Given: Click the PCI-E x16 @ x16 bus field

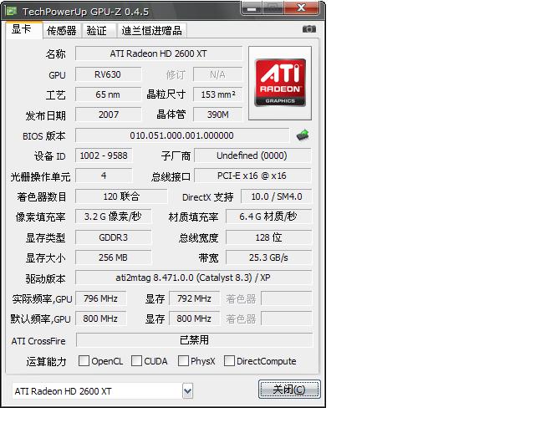Looking at the screenshot, I should pyautogui.click(x=252, y=176).
